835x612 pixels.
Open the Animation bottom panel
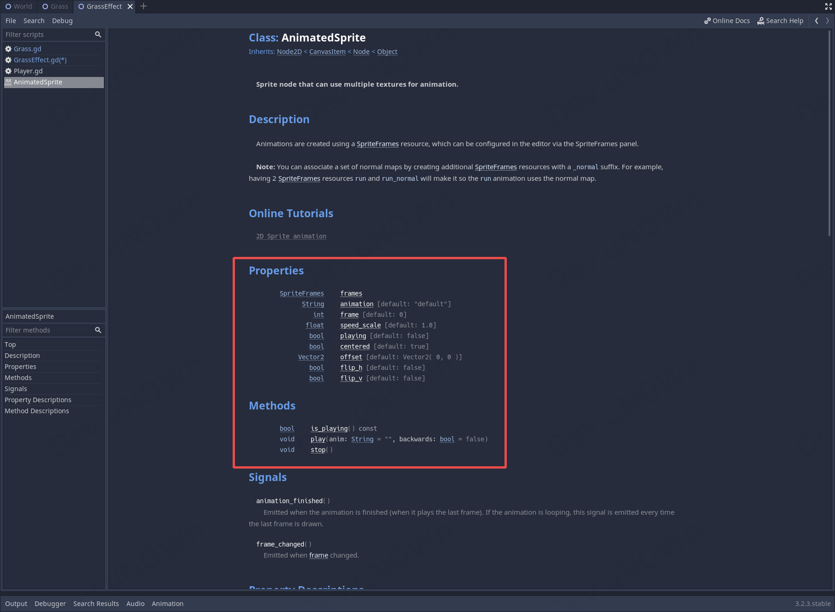168,604
